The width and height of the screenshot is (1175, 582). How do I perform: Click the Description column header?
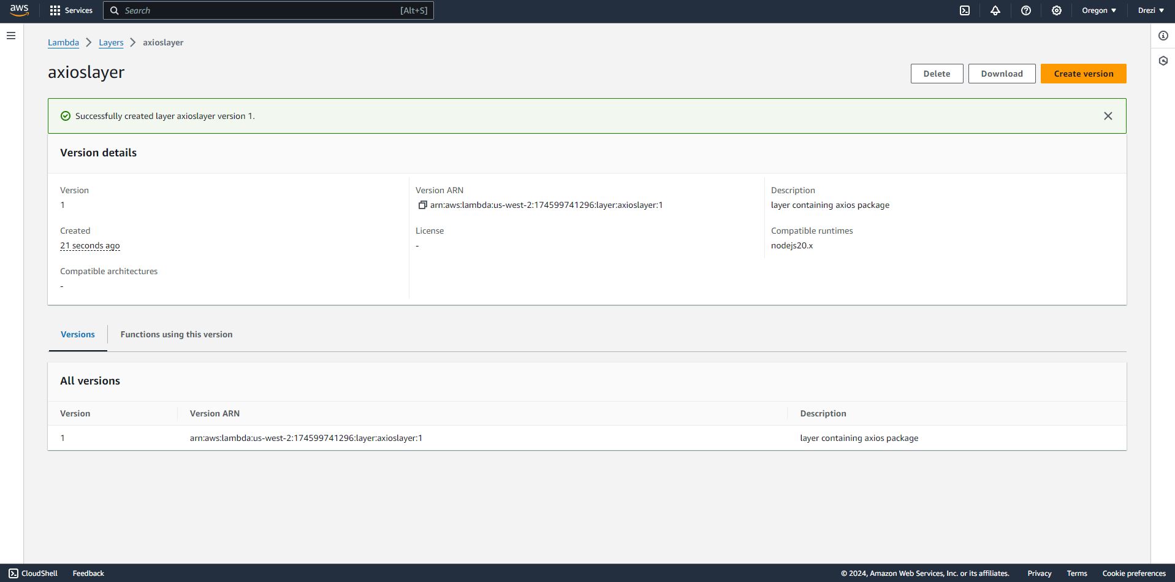[x=823, y=413]
